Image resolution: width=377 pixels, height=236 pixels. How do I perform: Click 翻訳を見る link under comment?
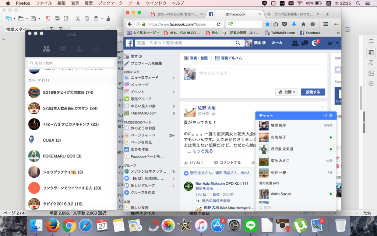click(204, 188)
